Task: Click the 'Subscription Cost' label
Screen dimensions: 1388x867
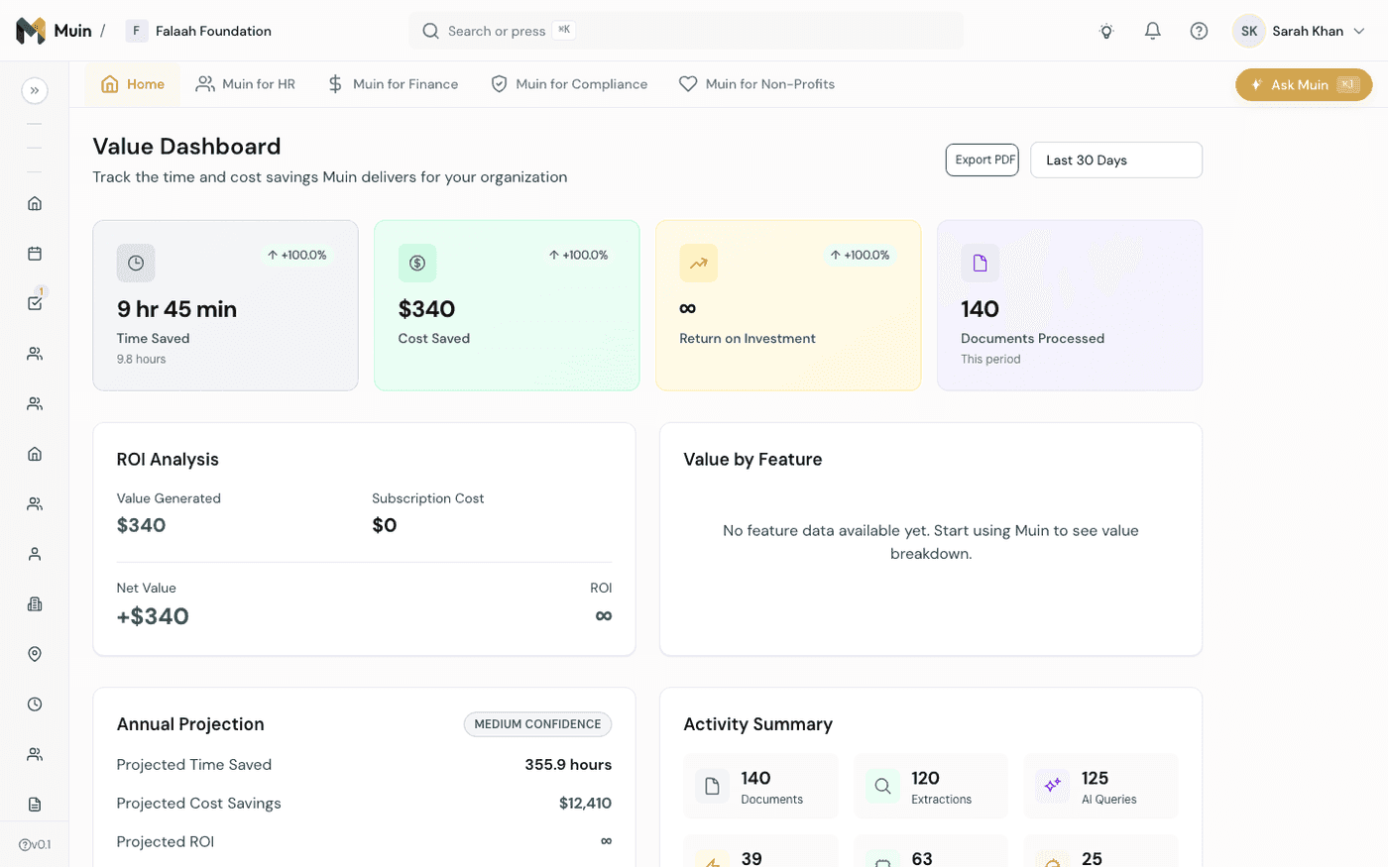Action: tap(427, 498)
